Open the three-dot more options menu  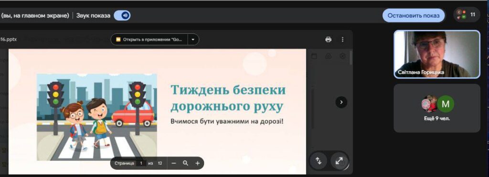click(342, 39)
